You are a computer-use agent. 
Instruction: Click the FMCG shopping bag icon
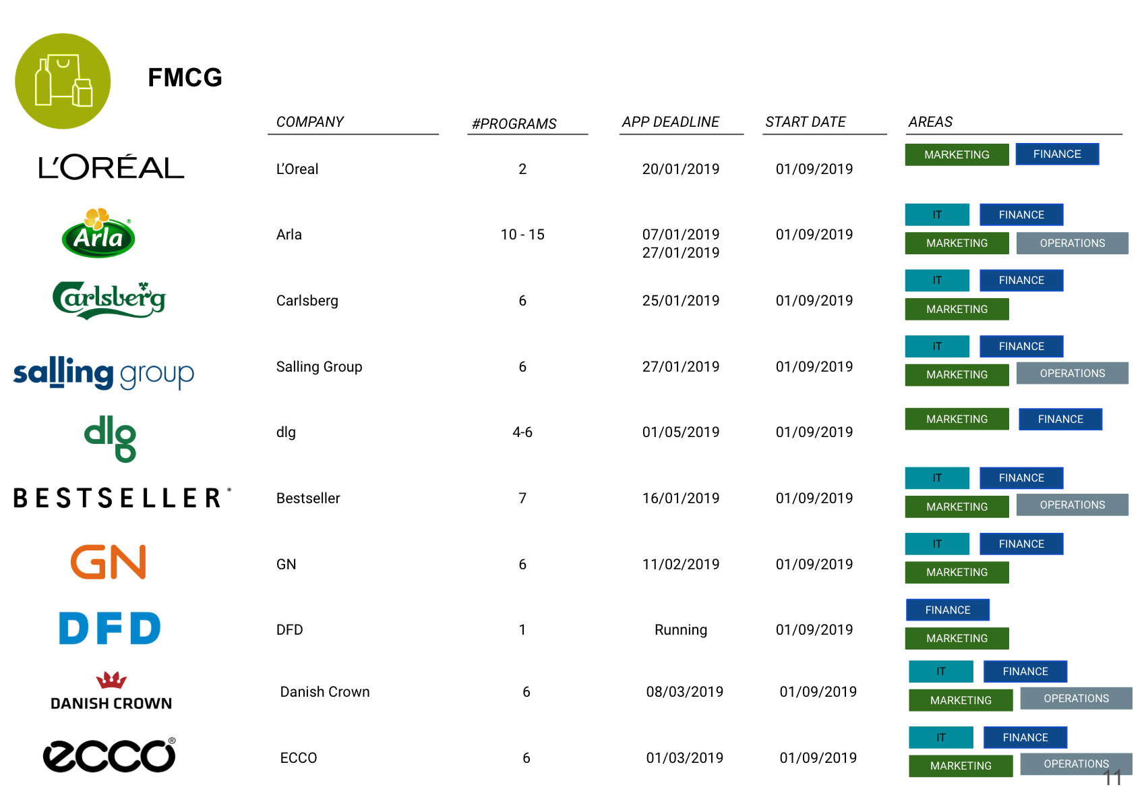point(63,81)
